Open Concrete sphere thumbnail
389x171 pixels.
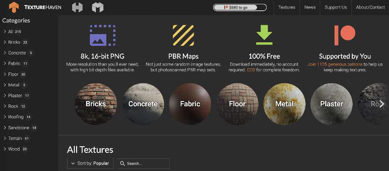(143, 104)
